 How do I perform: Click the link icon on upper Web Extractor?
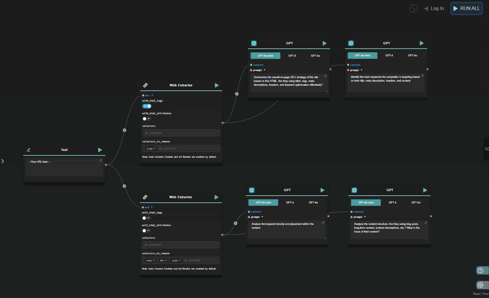(145, 85)
